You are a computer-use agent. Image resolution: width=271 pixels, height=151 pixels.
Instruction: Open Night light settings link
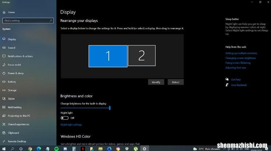click(x=71, y=125)
